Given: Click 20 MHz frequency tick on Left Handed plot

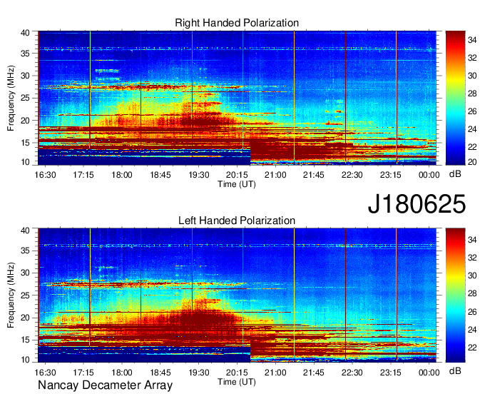Looking at the screenshot, I should click(25, 318).
